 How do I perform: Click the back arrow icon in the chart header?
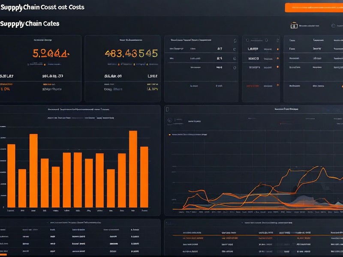tap(169, 120)
